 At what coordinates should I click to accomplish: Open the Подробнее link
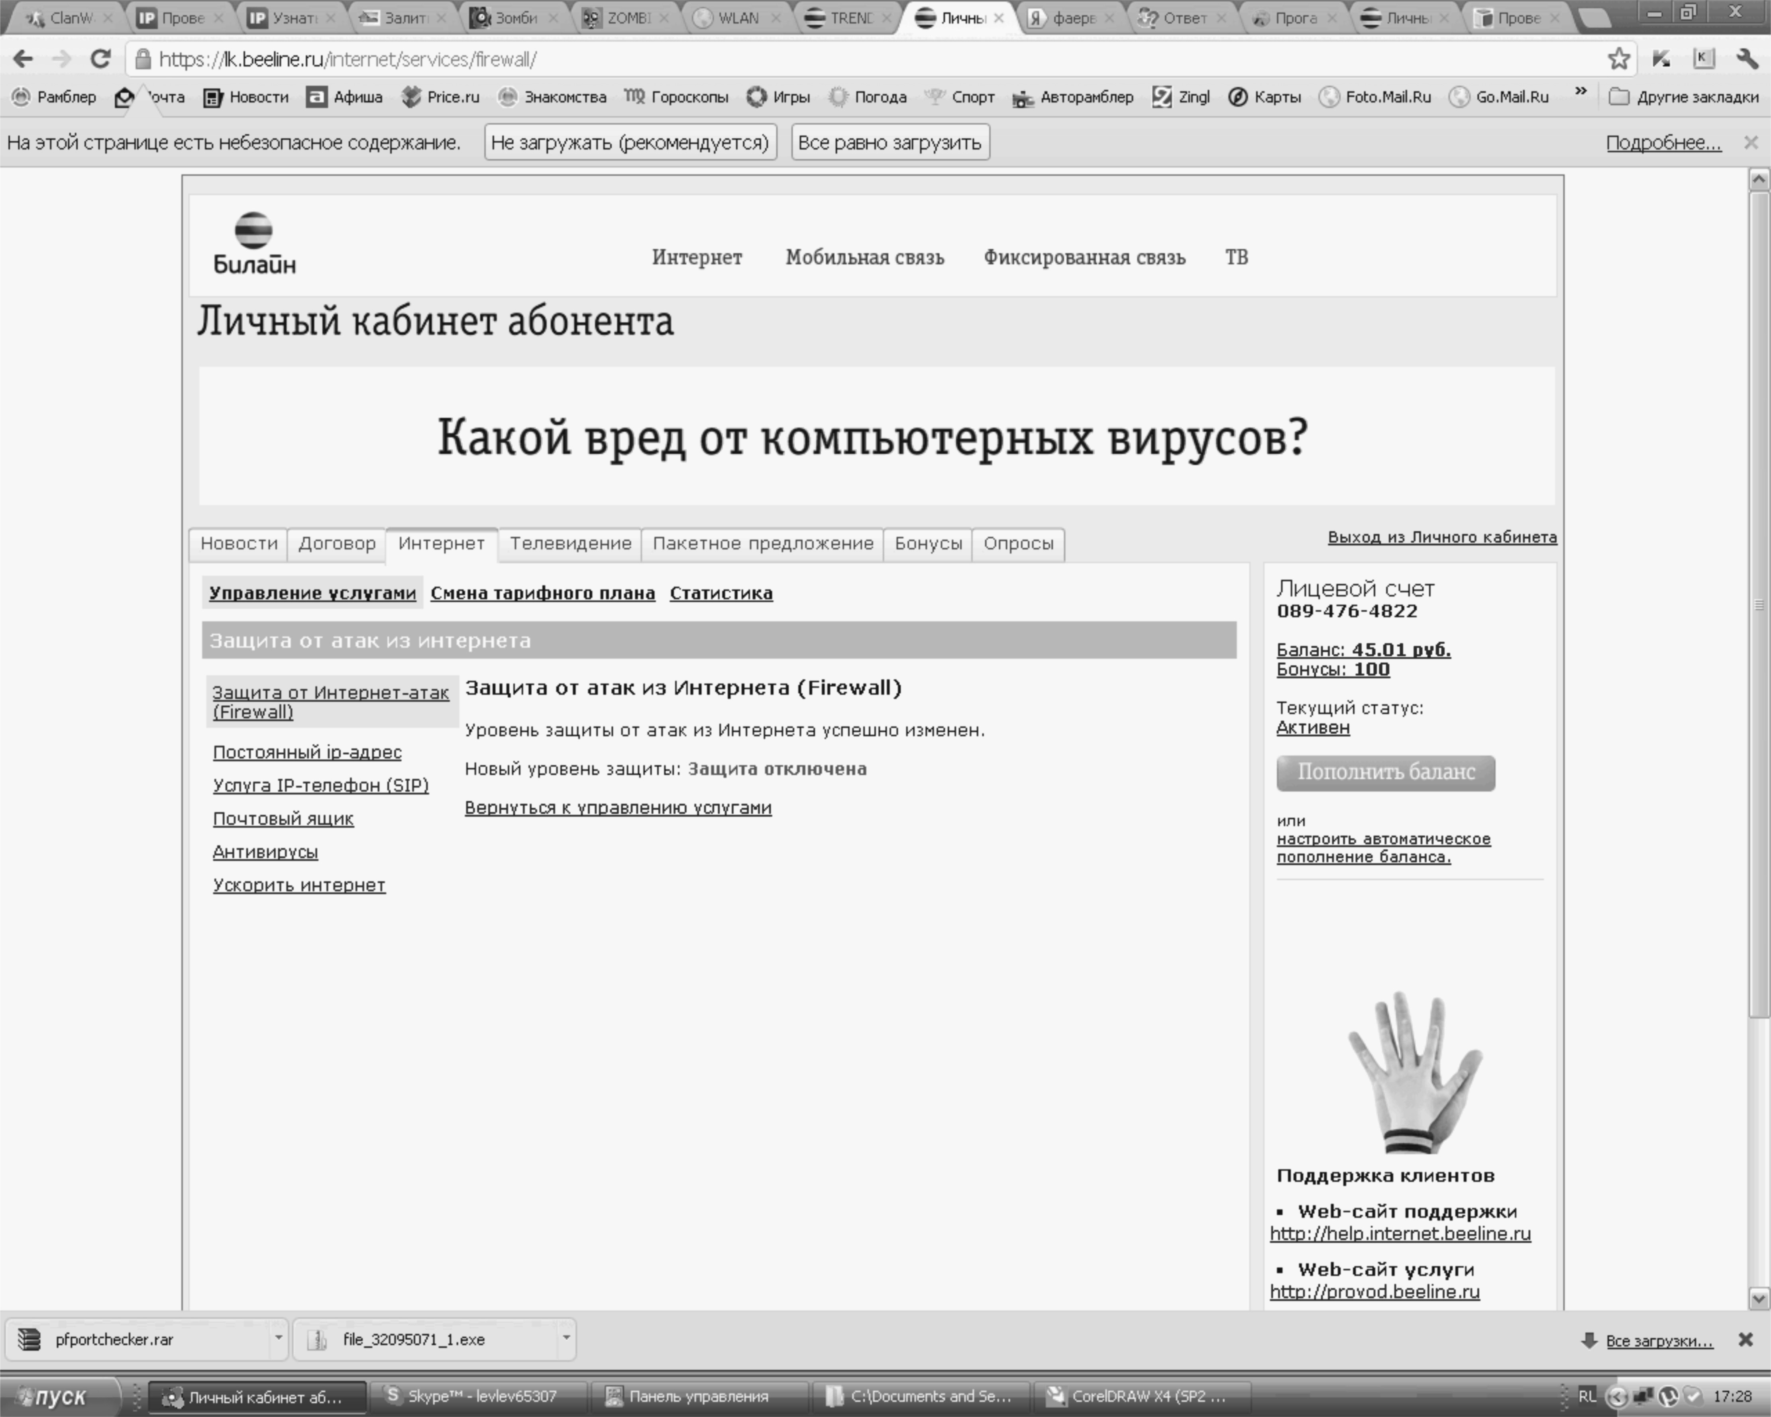(x=1663, y=143)
